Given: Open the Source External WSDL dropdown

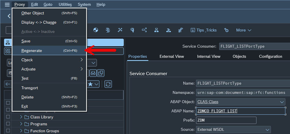Looking at the screenshot, I should click(x=233, y=130).
